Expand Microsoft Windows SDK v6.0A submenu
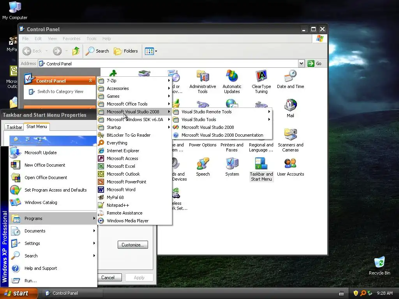This screenshot has height=299, width=399. (x=134, y=120)
